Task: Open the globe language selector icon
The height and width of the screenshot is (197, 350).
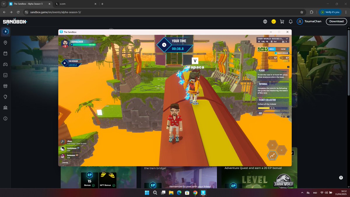Action: click(x=265, y=21)
